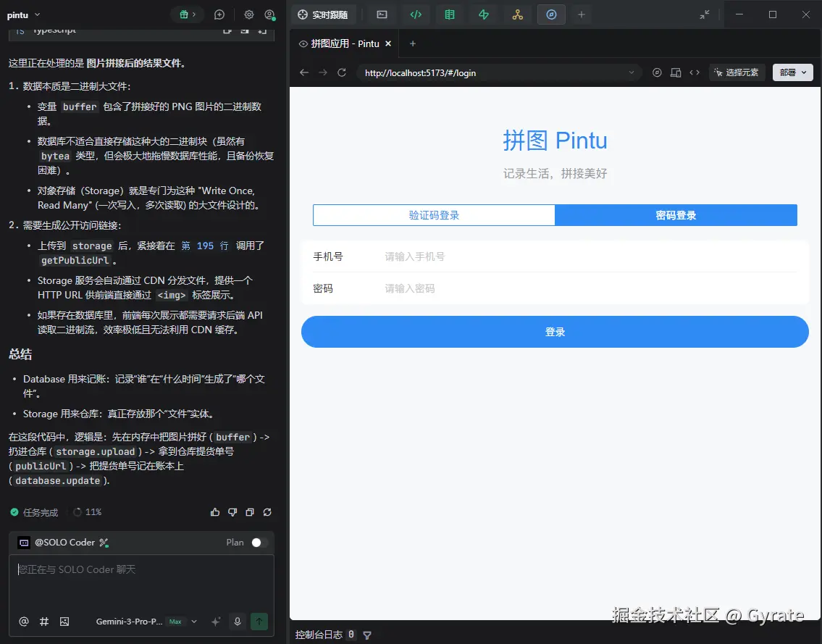
Task: Close the 拼图应用 - Pintu browser tab
Action: pyautogui.click(x=388, y=43)
